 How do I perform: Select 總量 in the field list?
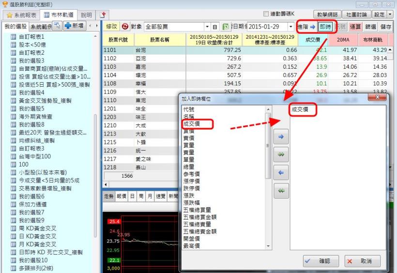click(x=189, y=167)
